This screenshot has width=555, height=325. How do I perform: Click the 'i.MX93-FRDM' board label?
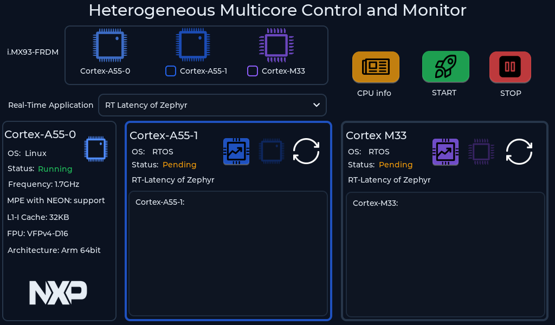[x=33, y=52]
